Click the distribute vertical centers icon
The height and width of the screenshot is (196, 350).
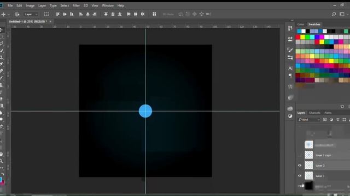click(x=113, y=14)
